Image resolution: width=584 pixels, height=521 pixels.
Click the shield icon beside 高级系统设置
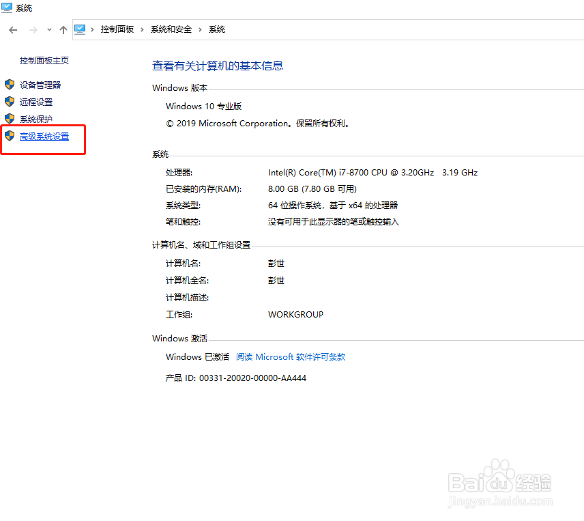(10, 136)
